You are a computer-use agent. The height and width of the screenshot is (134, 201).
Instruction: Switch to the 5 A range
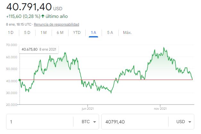click(x=110, y=33)
